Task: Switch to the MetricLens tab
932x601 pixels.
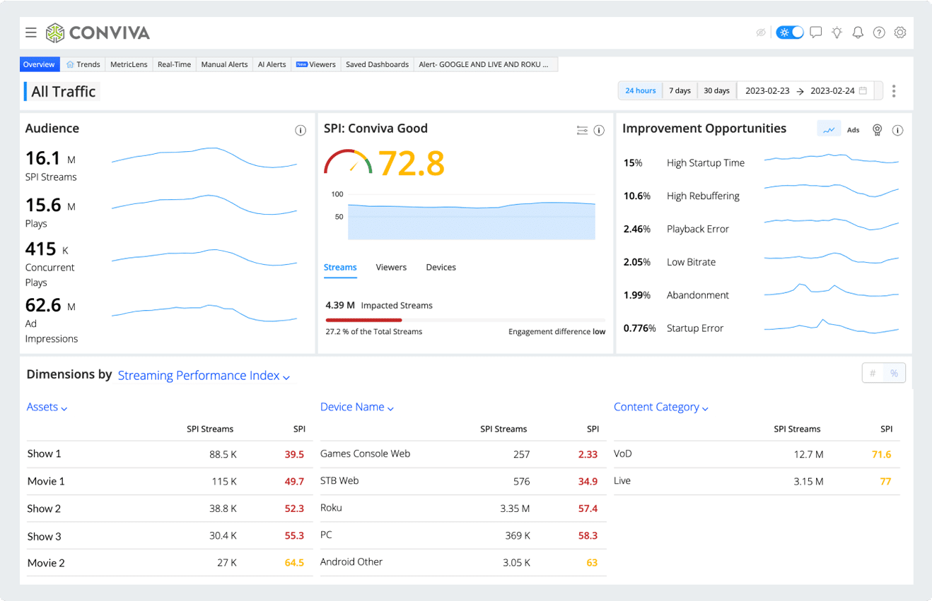Action: [x=129, y=64]
